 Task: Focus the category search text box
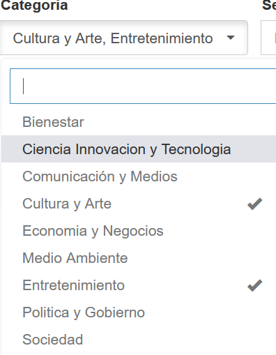click(x=143, y=86)
